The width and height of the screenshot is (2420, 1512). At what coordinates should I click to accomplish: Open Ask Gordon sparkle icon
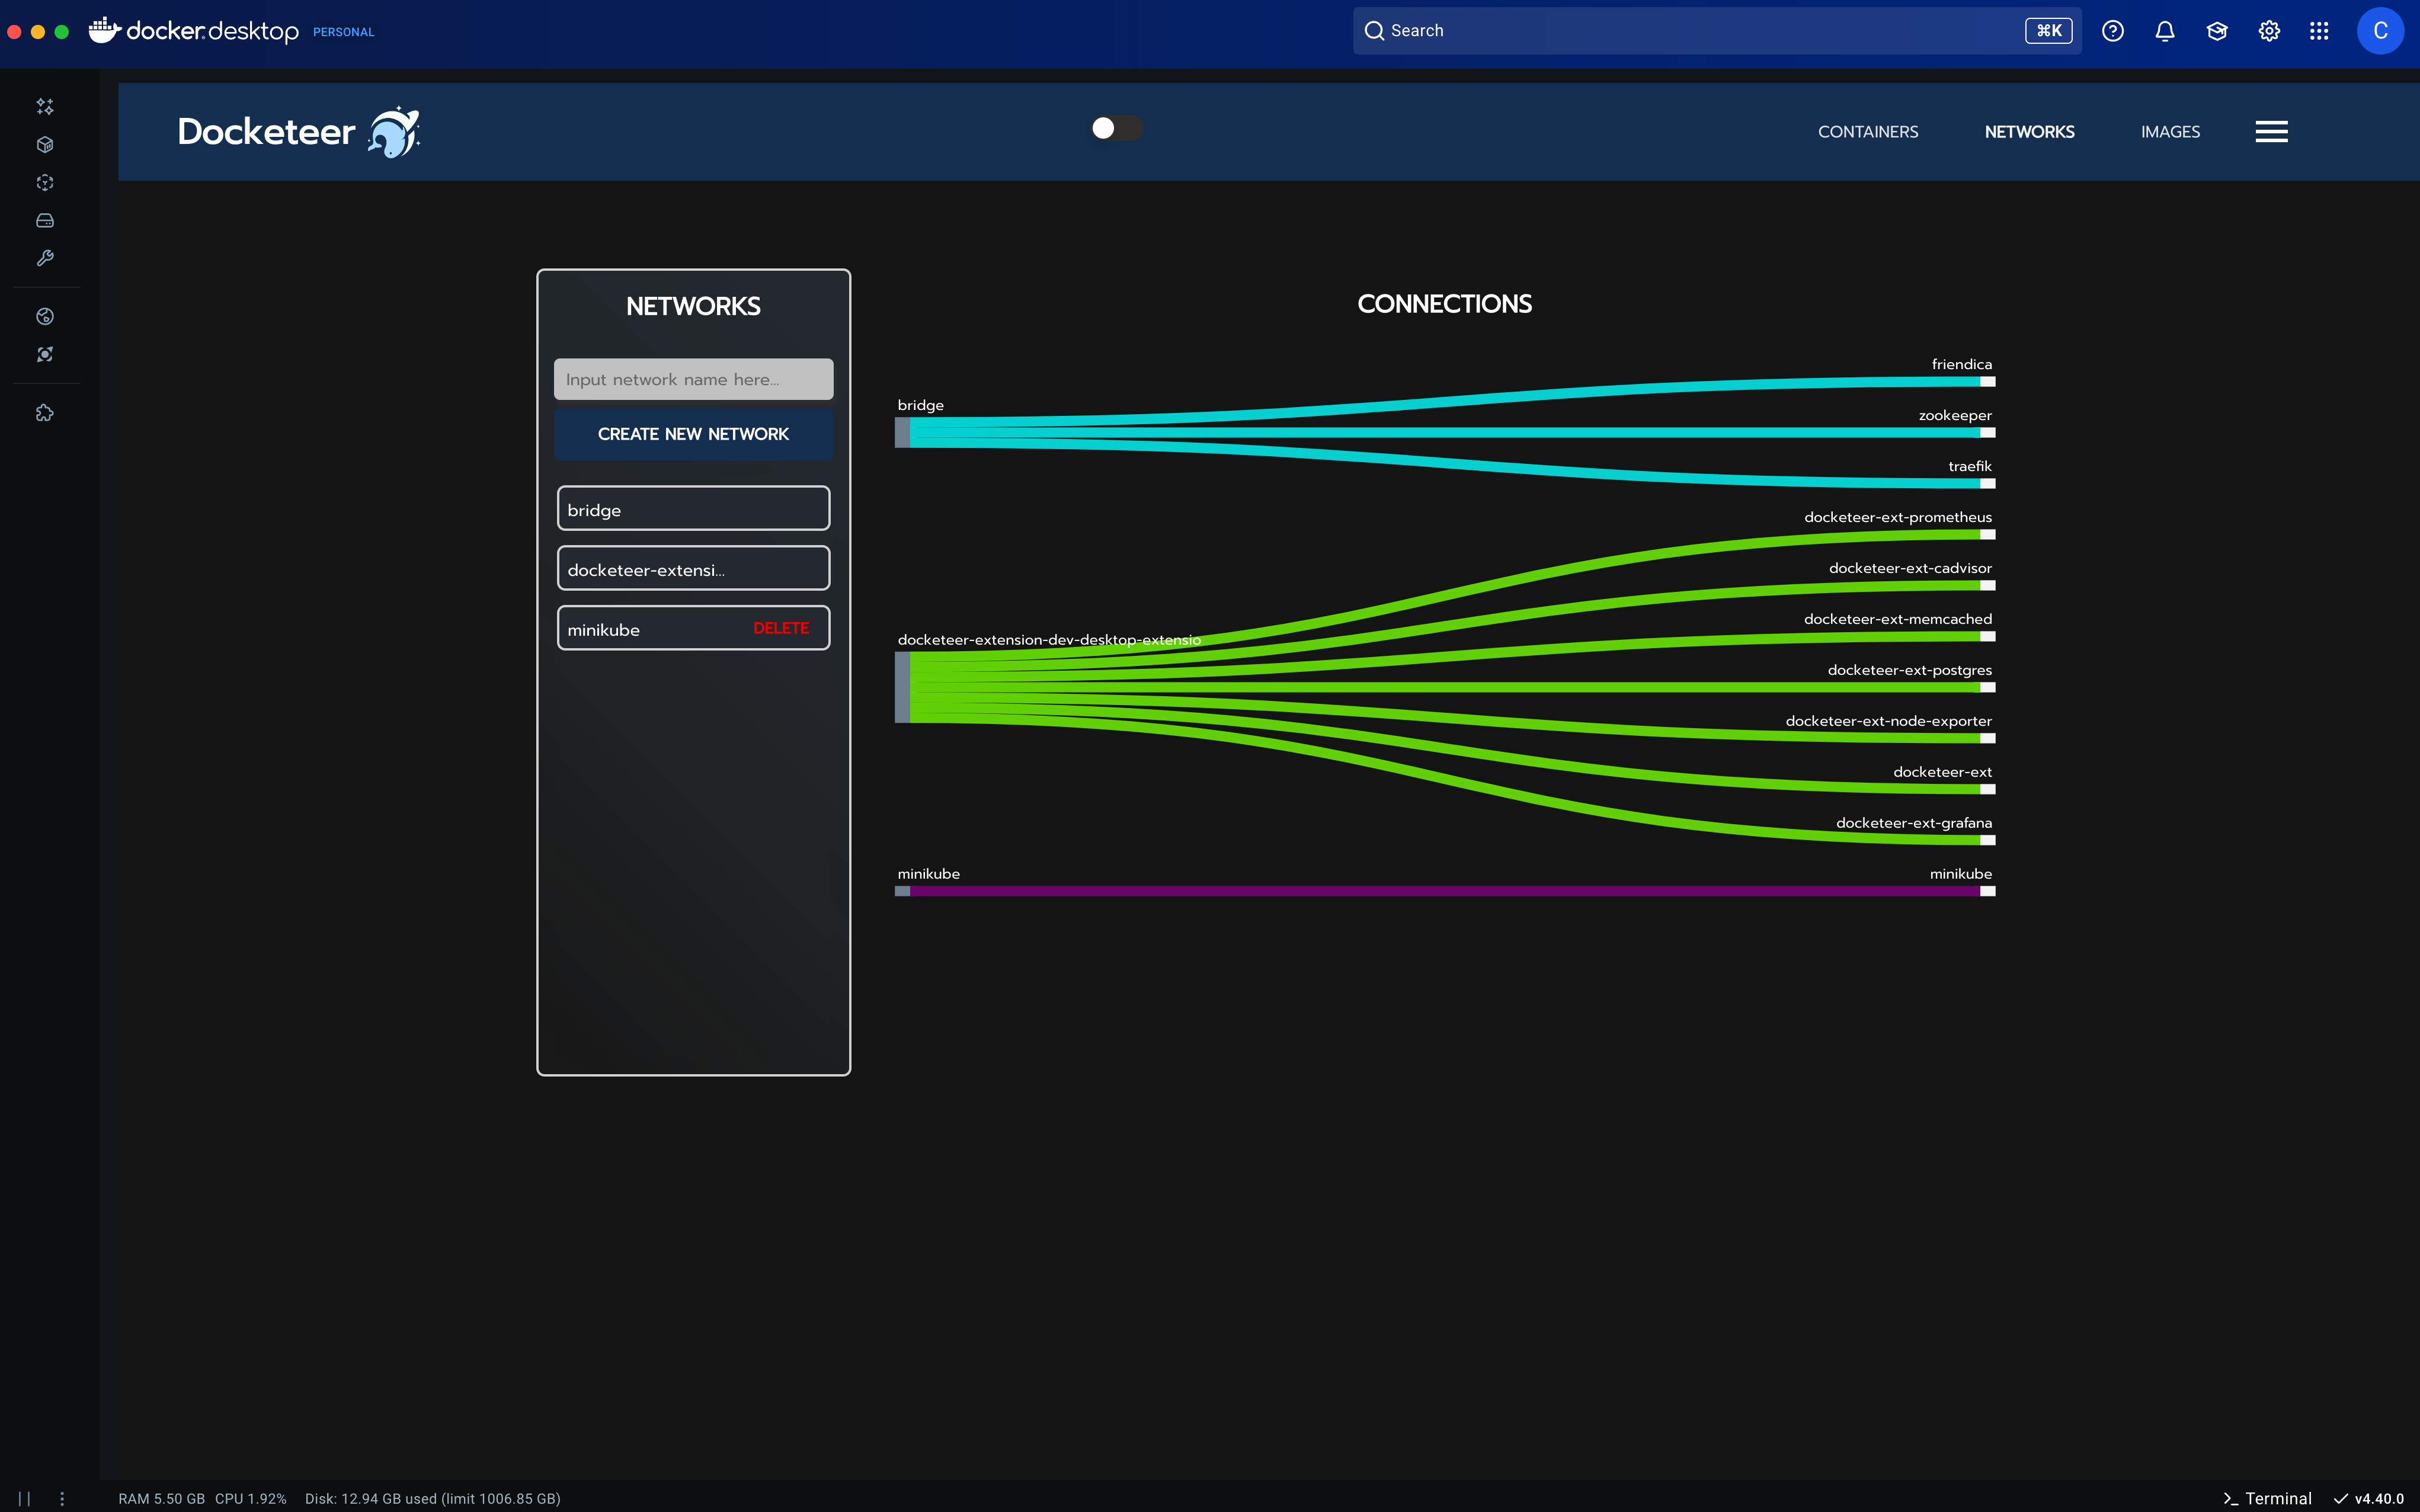click(x=45, y=106)
